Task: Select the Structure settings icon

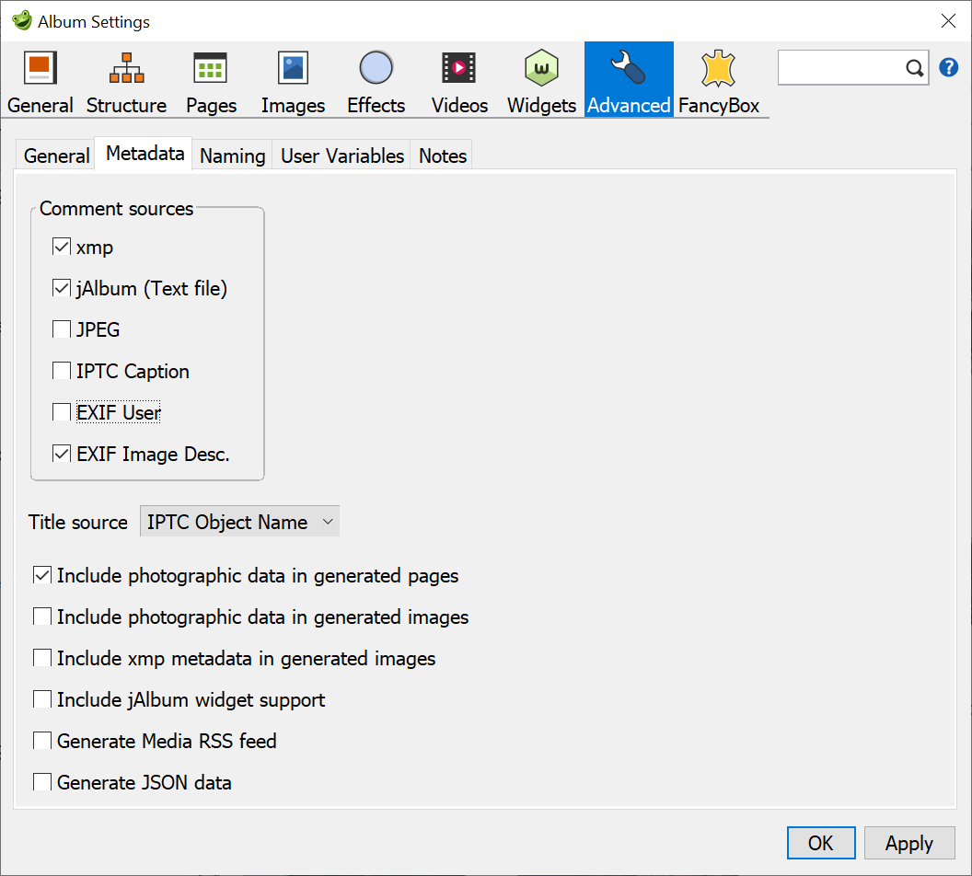Action: pos(125,78)
